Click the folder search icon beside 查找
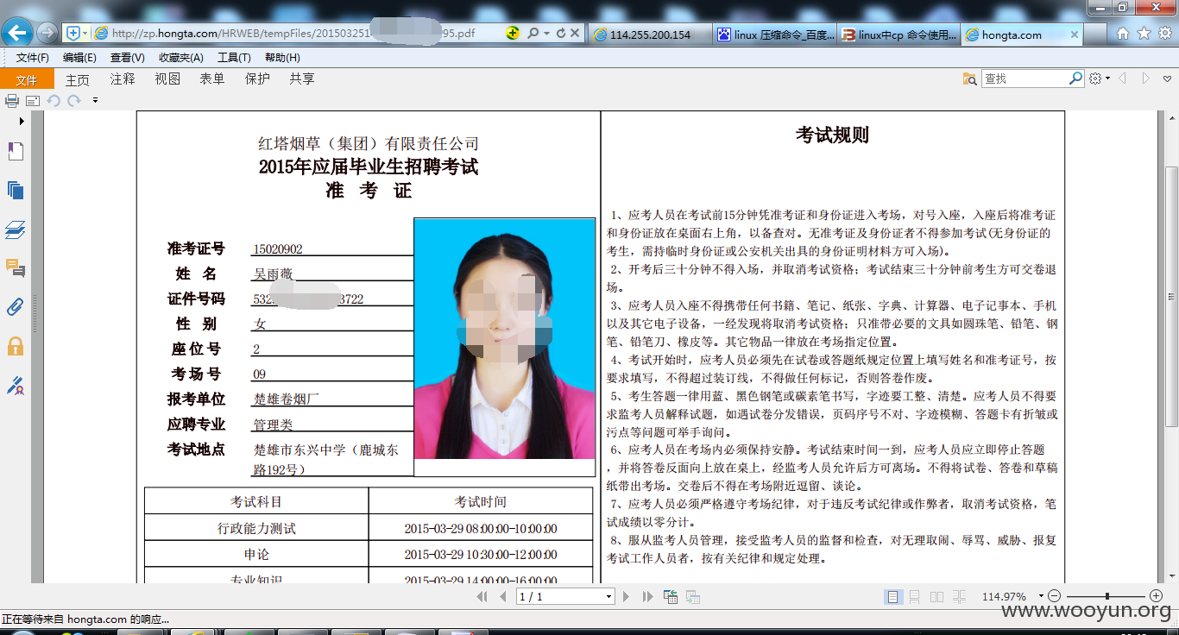Screen dimensions: 1179x635 [970, 79]
